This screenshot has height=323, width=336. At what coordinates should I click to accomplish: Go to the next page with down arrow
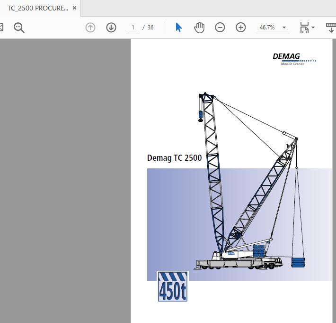[111, 28]
